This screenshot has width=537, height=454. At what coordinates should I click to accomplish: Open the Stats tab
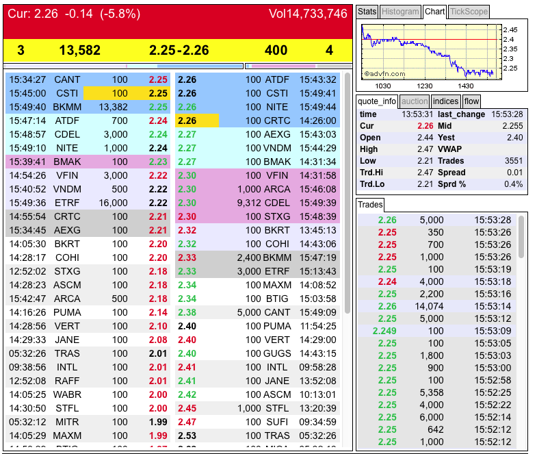[x=367, y=12]
